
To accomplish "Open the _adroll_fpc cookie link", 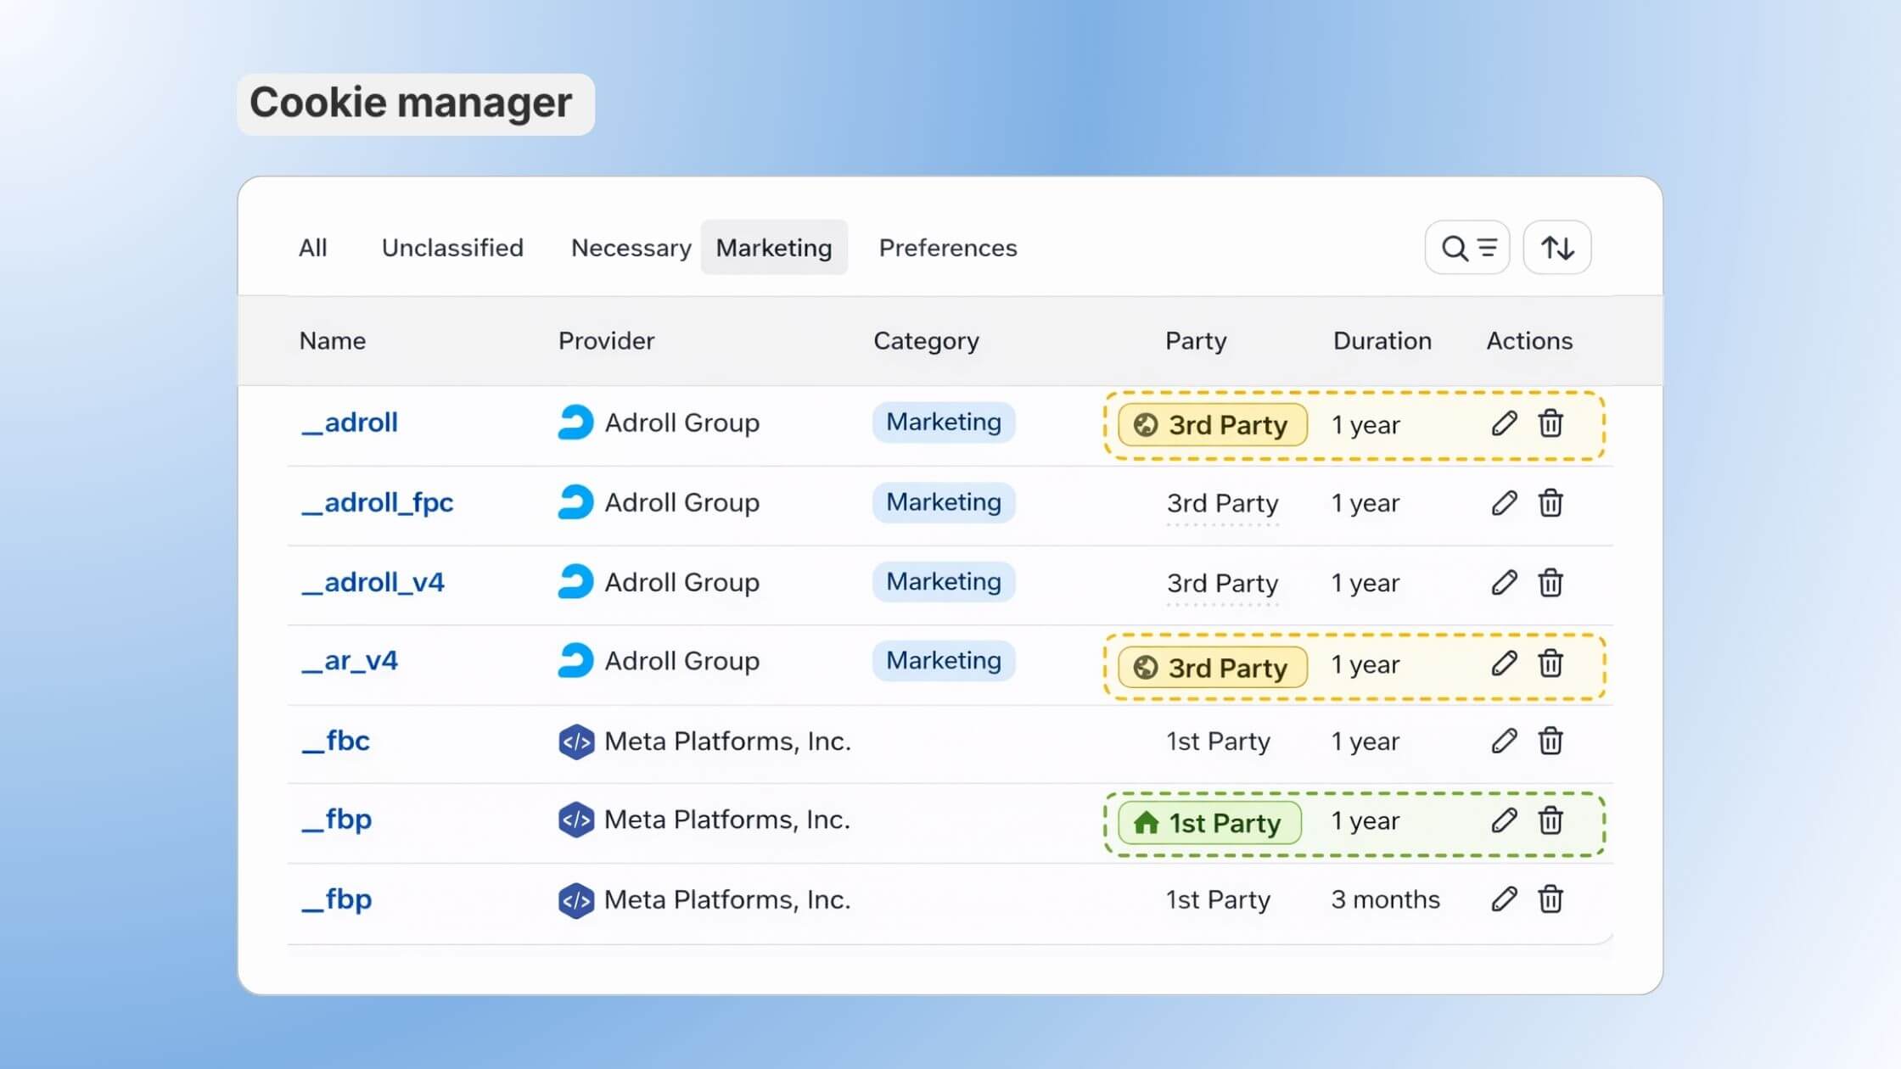I will [x=378, y=502].
